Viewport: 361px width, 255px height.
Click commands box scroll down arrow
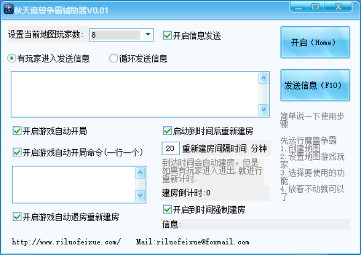coord(140,196)
